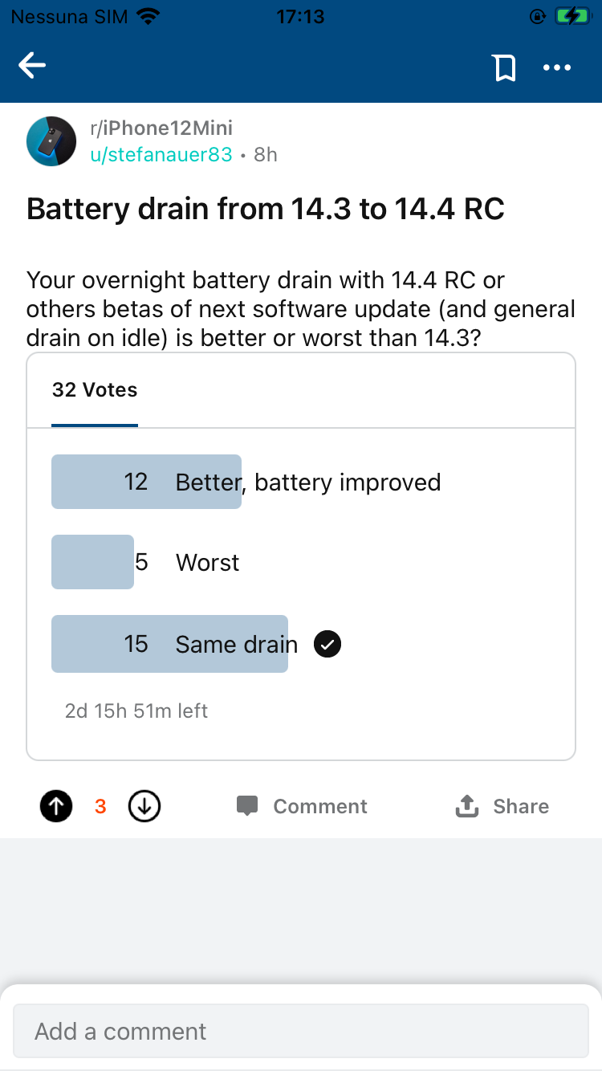Tap the Wi-Fi status icon

[x=148, y=17]
